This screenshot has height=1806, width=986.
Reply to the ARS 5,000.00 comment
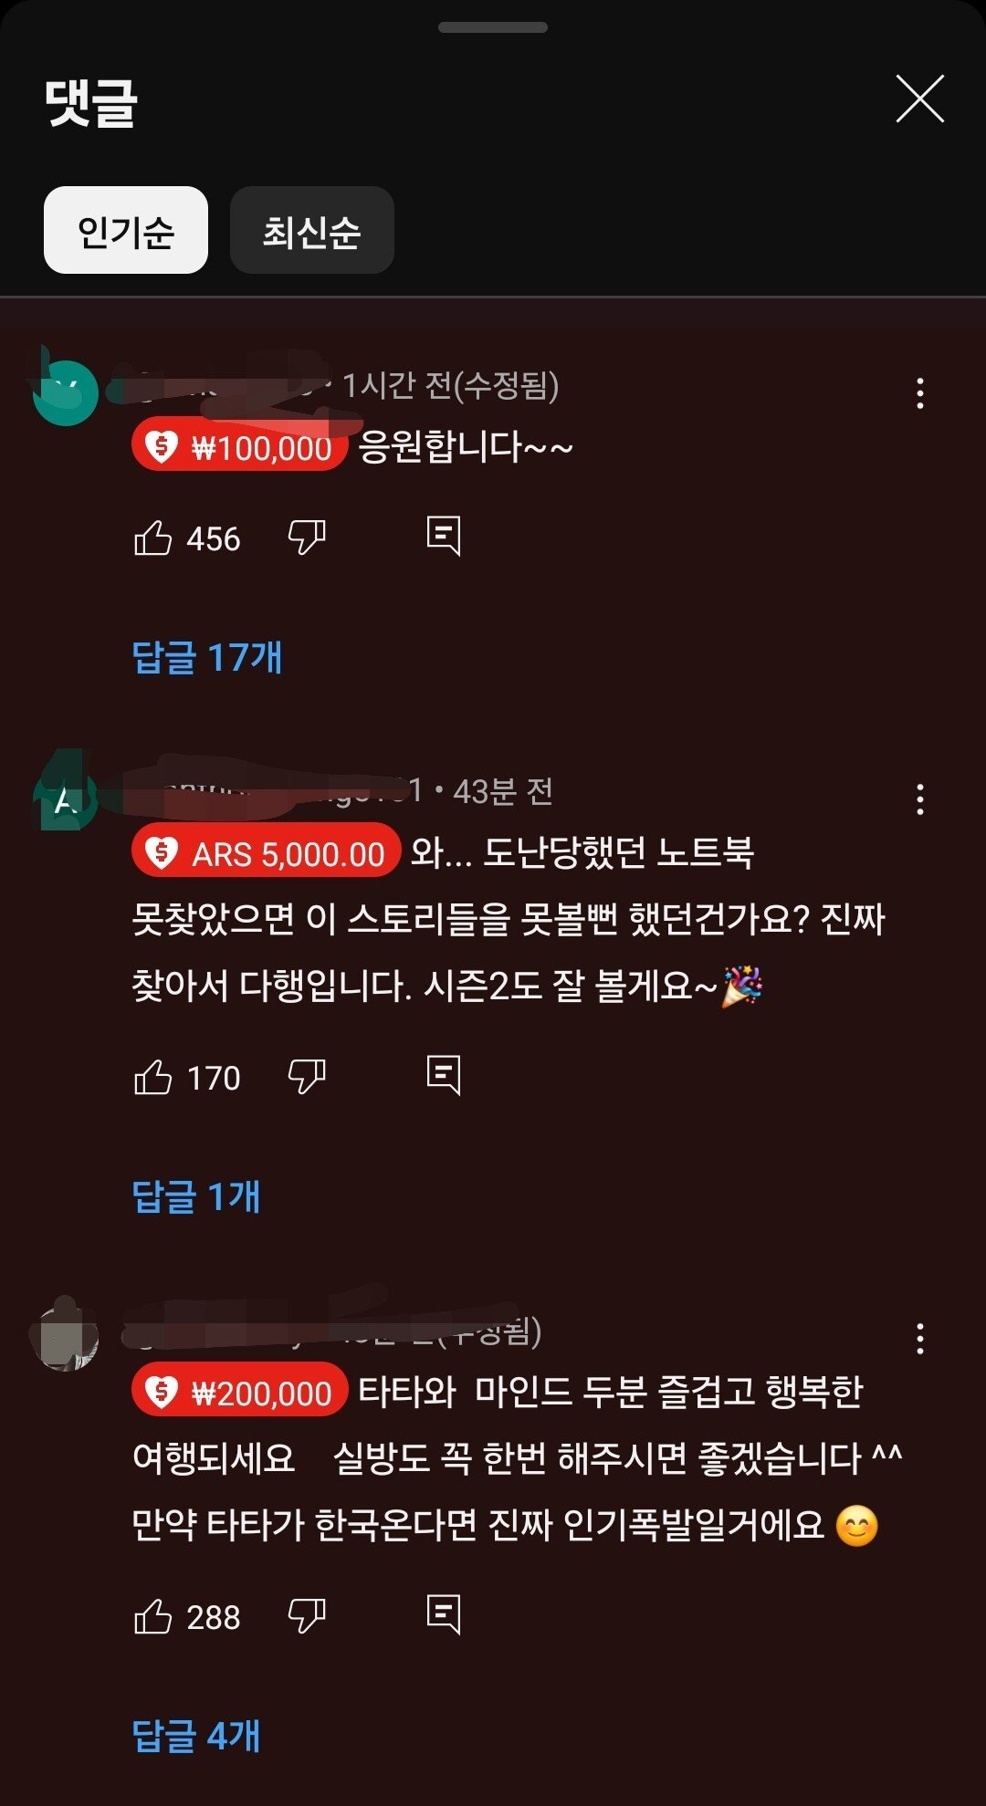[444, 1076]
